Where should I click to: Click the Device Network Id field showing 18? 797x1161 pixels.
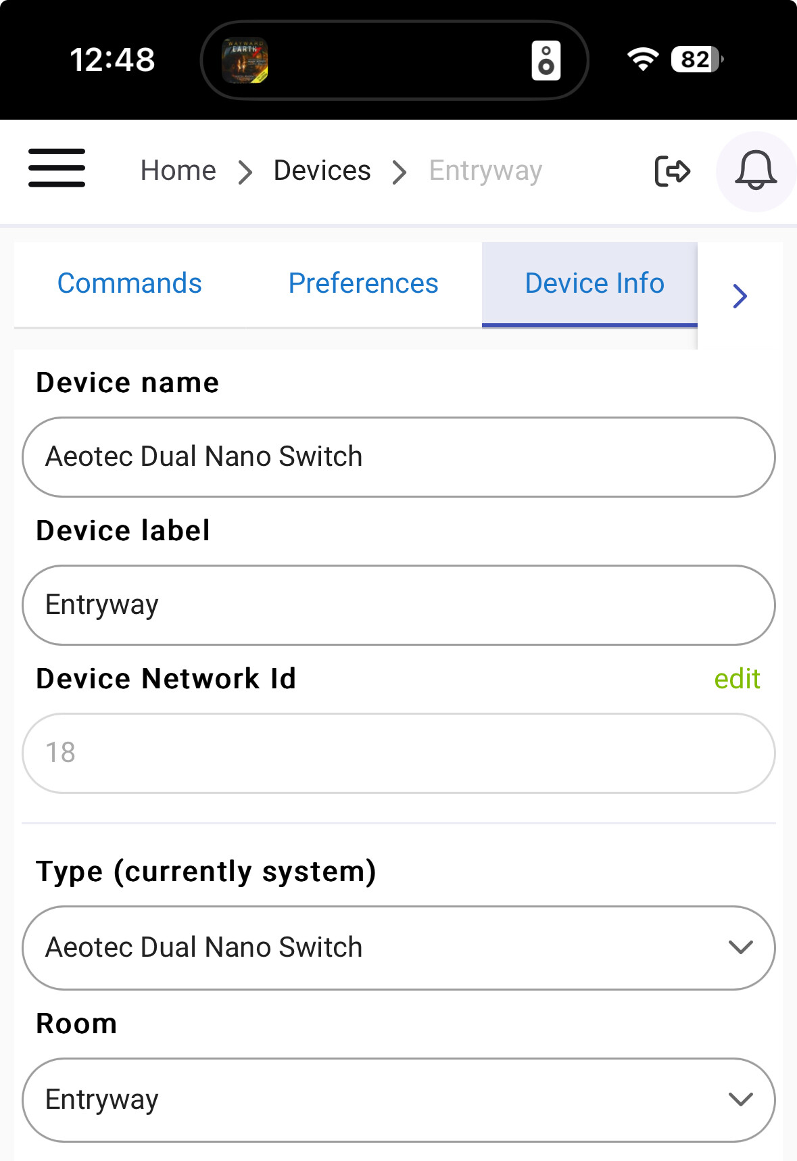399,753
